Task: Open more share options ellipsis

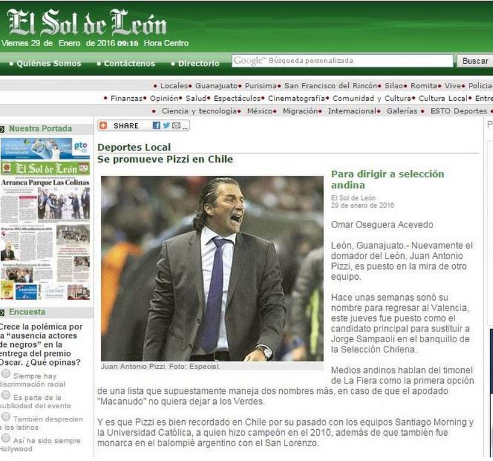Action: [x=185, y=127]
